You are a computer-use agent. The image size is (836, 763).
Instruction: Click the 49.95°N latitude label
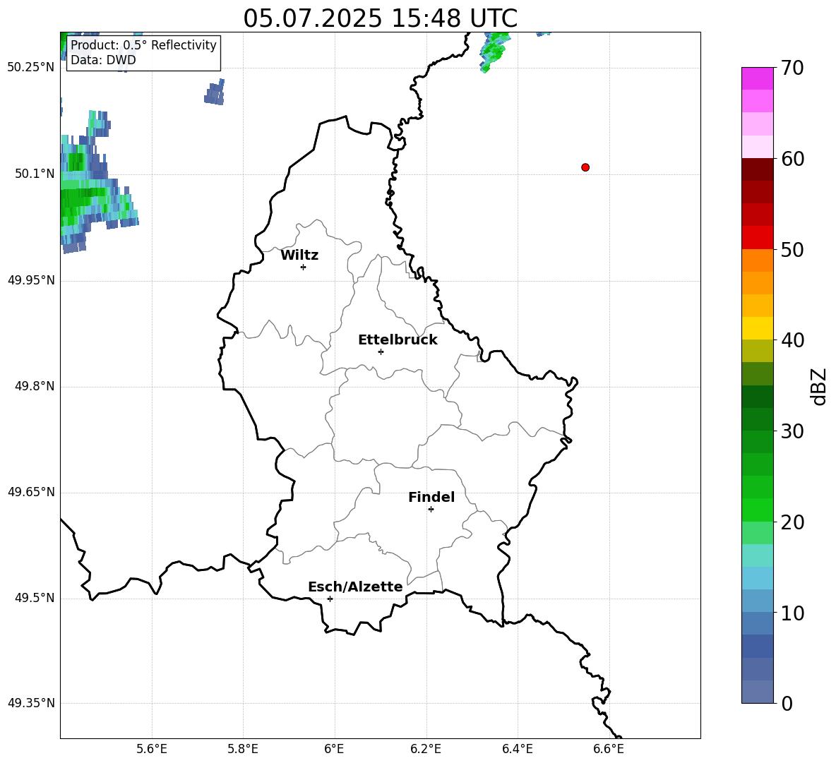click(x=31, y=280)
